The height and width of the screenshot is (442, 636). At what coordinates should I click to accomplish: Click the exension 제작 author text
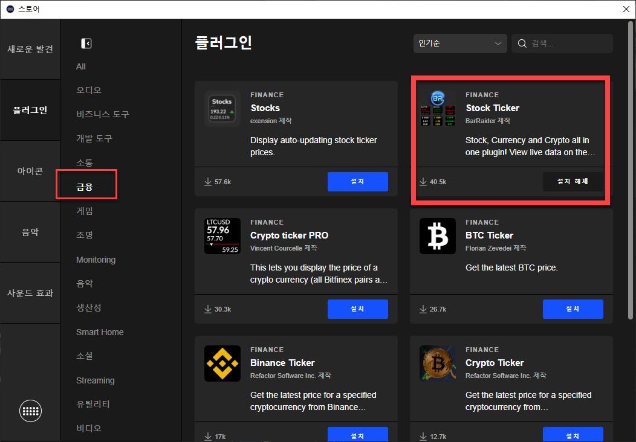[x=271, y=121]
